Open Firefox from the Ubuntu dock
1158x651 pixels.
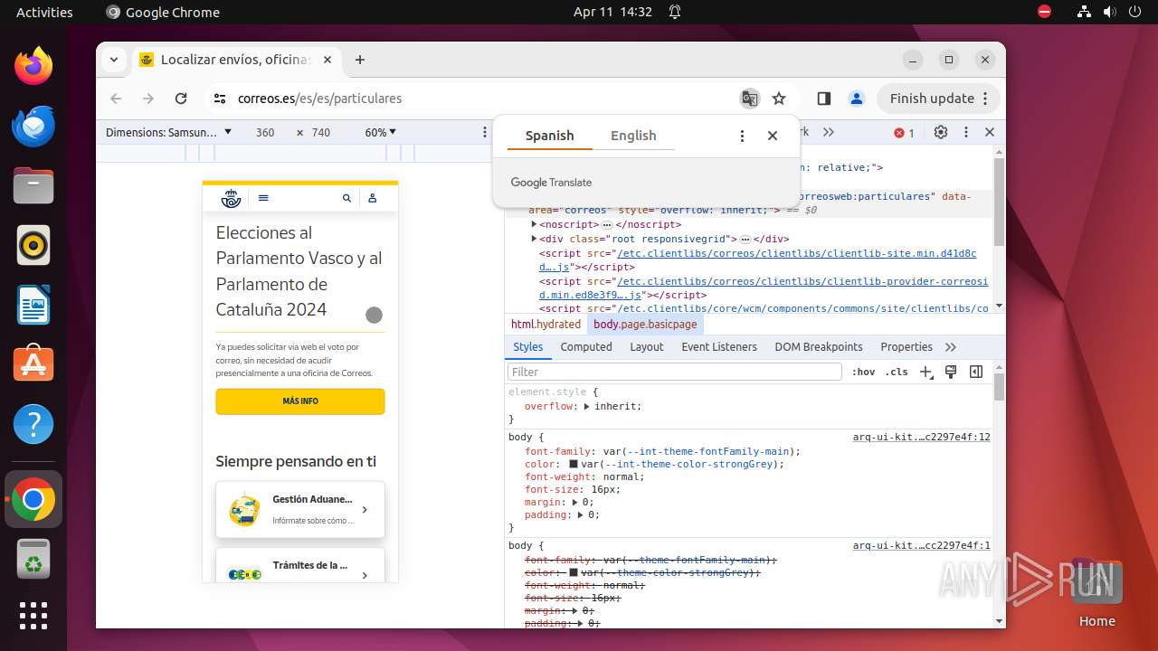click(x=33, y=66)
